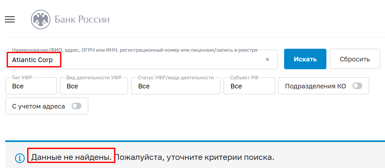Clear the search field with the x
The height and width of the screenshot is (168, 385).
[268, 59]
